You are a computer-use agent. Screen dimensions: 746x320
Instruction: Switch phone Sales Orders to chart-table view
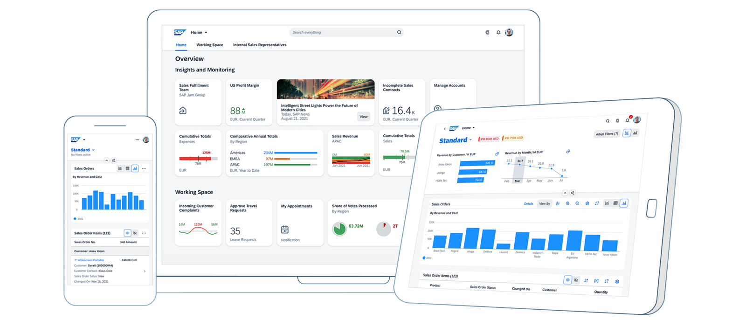(x=120, y=168)
